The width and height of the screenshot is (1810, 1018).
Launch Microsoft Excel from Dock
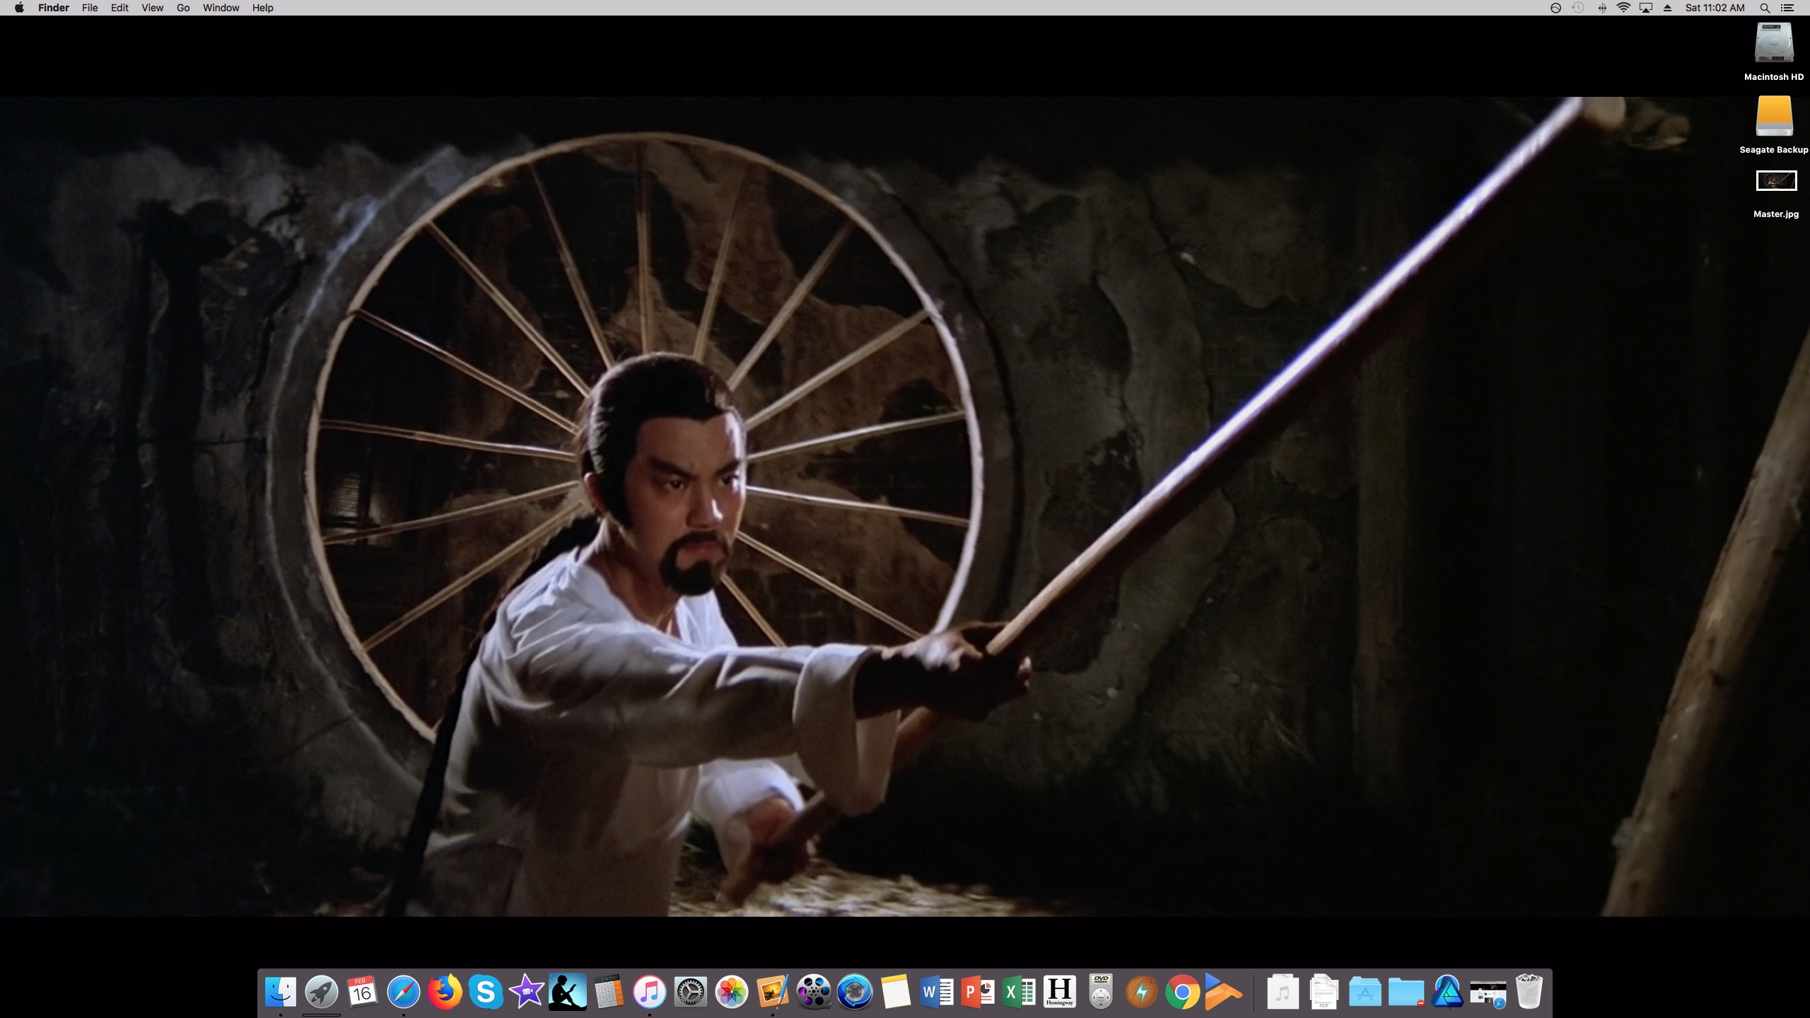(x=1018, y=992)
